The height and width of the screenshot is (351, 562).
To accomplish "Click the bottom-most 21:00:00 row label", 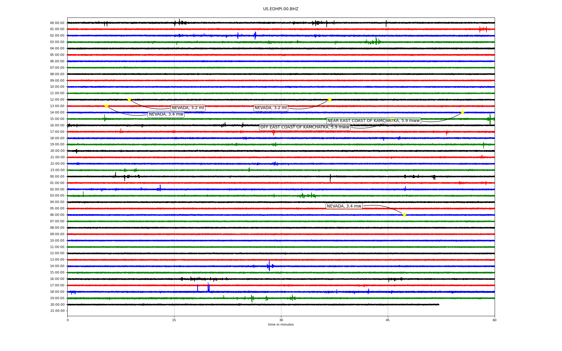I will 57,311.
